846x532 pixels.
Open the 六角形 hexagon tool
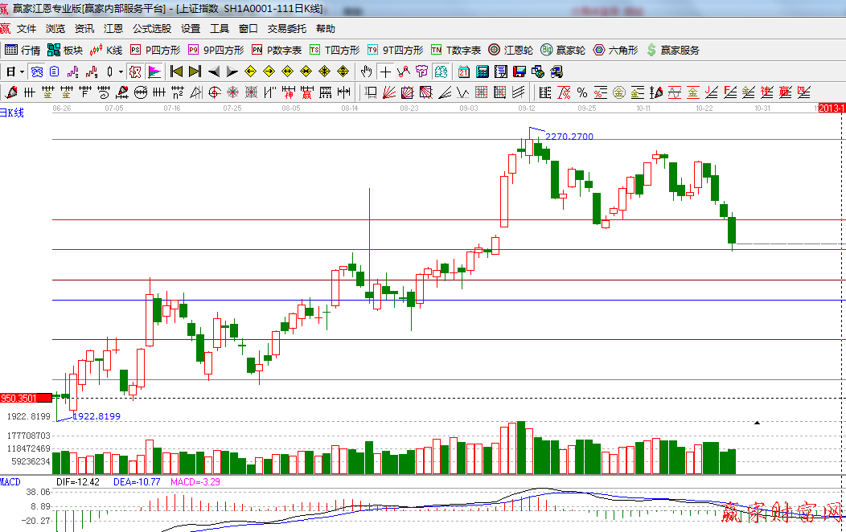(615, 50)
